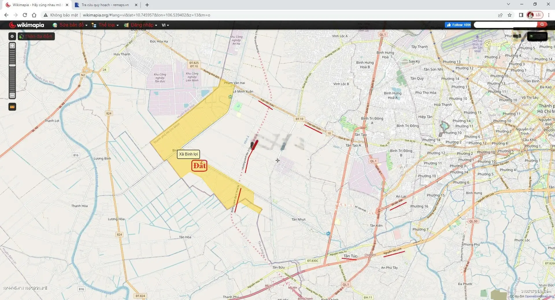Click the coordinates readout at bottom left

[25, 288]
